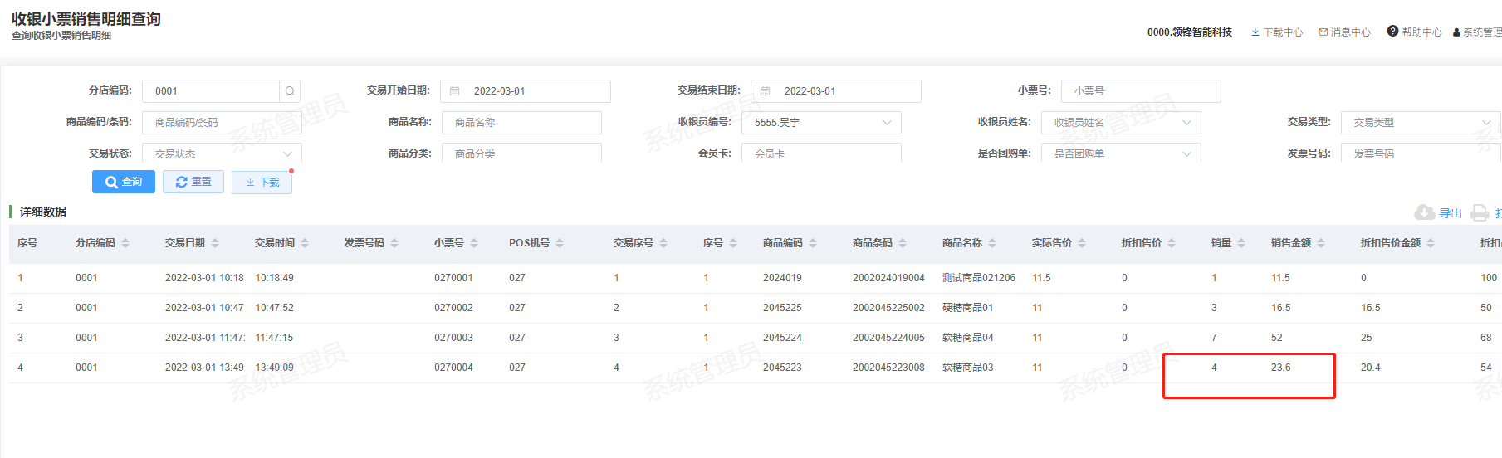Image resolution: width=1502 pixels, height=458 pixels.
Task: Click the printer icon beside 导出
Action: 1480,213
